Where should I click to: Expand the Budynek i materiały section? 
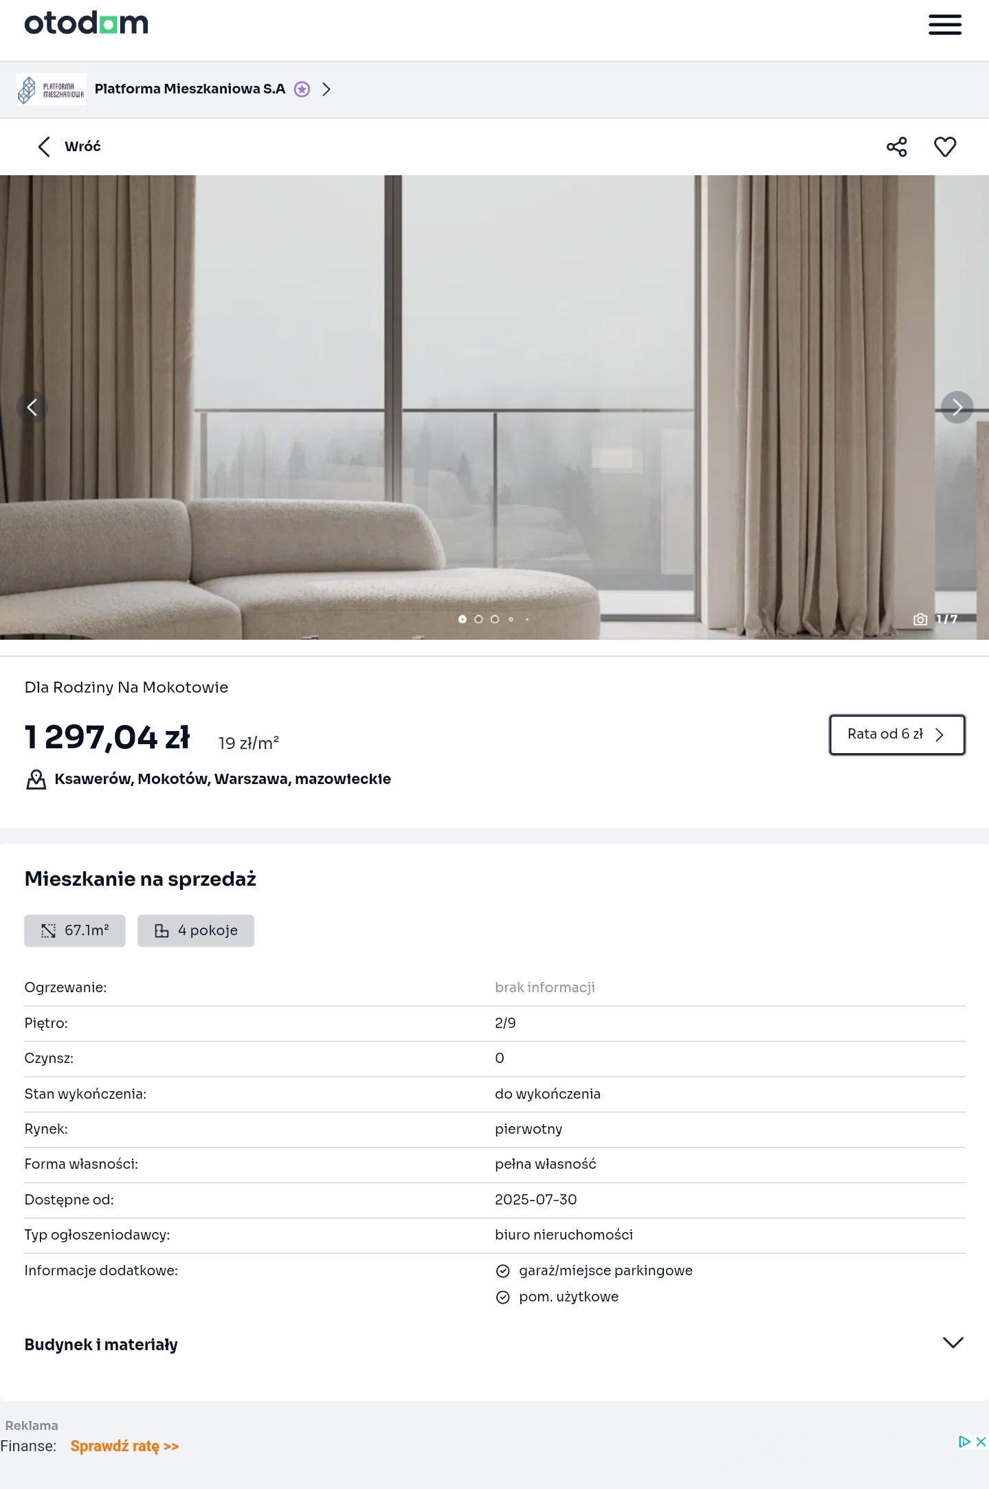(494, 1345)
